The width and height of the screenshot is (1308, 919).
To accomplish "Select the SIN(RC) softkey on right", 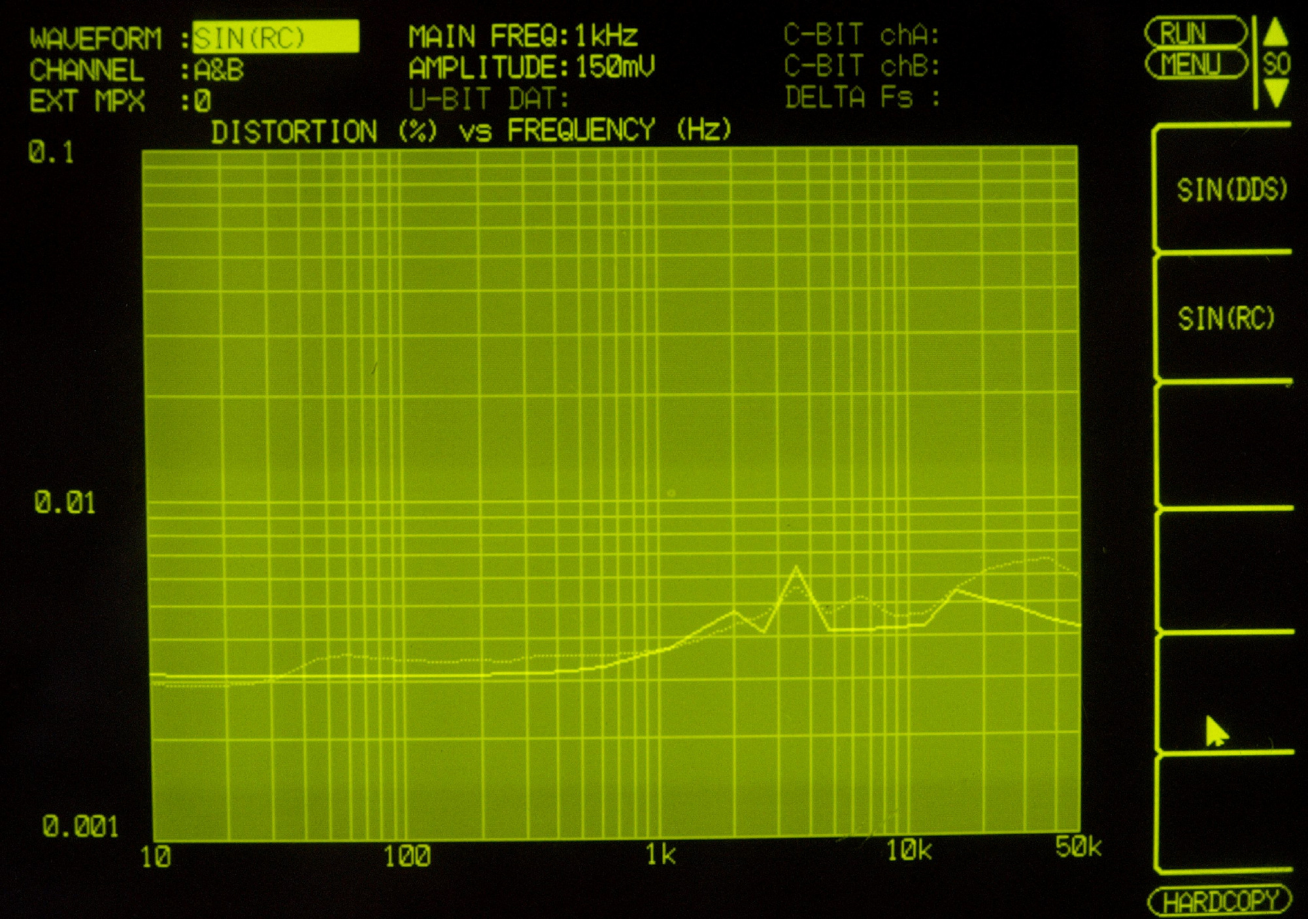I will (x=1226, y=319).
